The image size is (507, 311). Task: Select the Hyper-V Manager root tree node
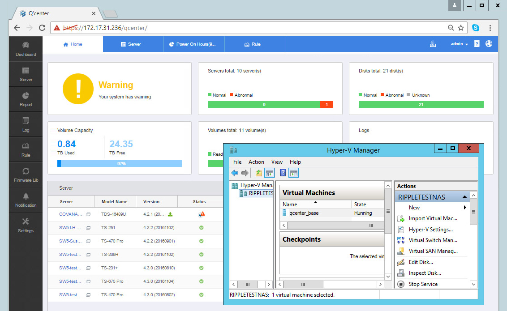(x=252, y=185)
